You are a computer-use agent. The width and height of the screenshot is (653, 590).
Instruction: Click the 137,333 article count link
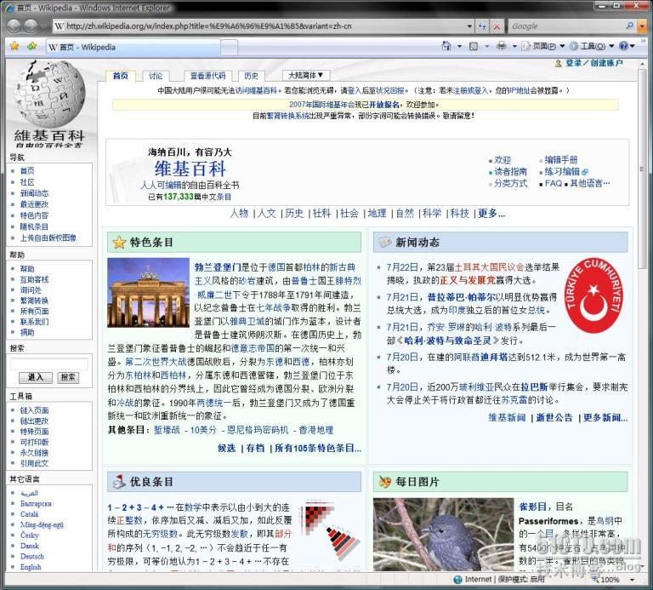[179, 197]
